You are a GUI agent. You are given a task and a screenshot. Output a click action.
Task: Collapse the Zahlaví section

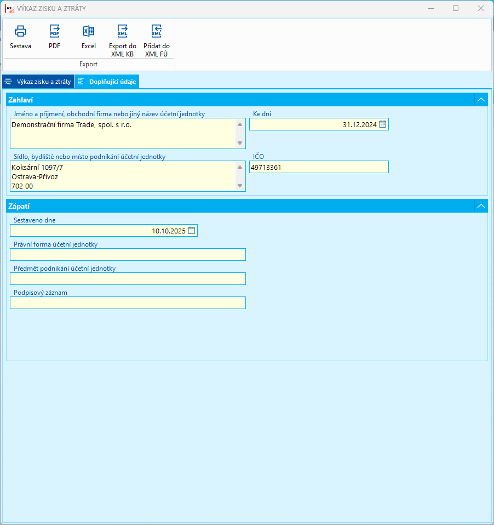[x=481, y=100]
